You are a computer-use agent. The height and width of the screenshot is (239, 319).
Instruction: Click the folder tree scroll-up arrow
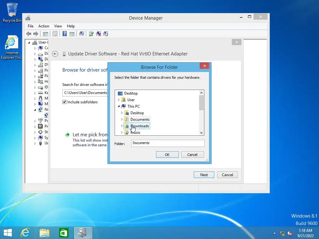(x=201, y=93)
